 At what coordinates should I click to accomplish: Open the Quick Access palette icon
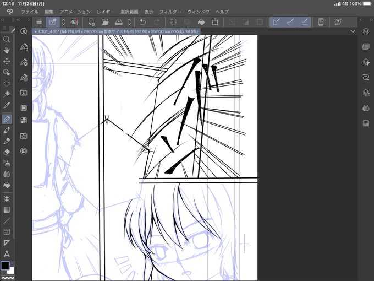click(24, 31)
